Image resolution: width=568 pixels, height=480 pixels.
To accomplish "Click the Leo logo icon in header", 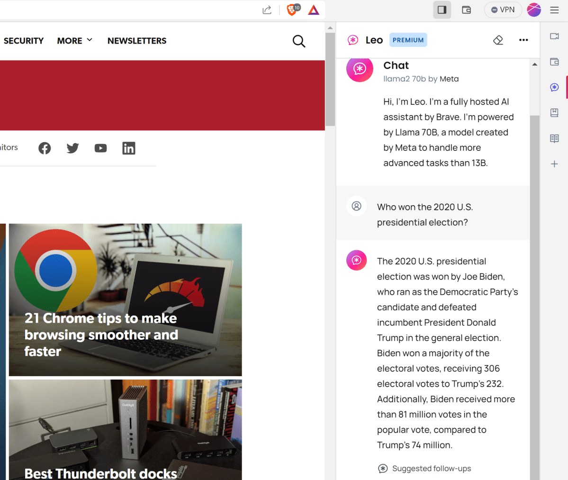I will 353,40.
